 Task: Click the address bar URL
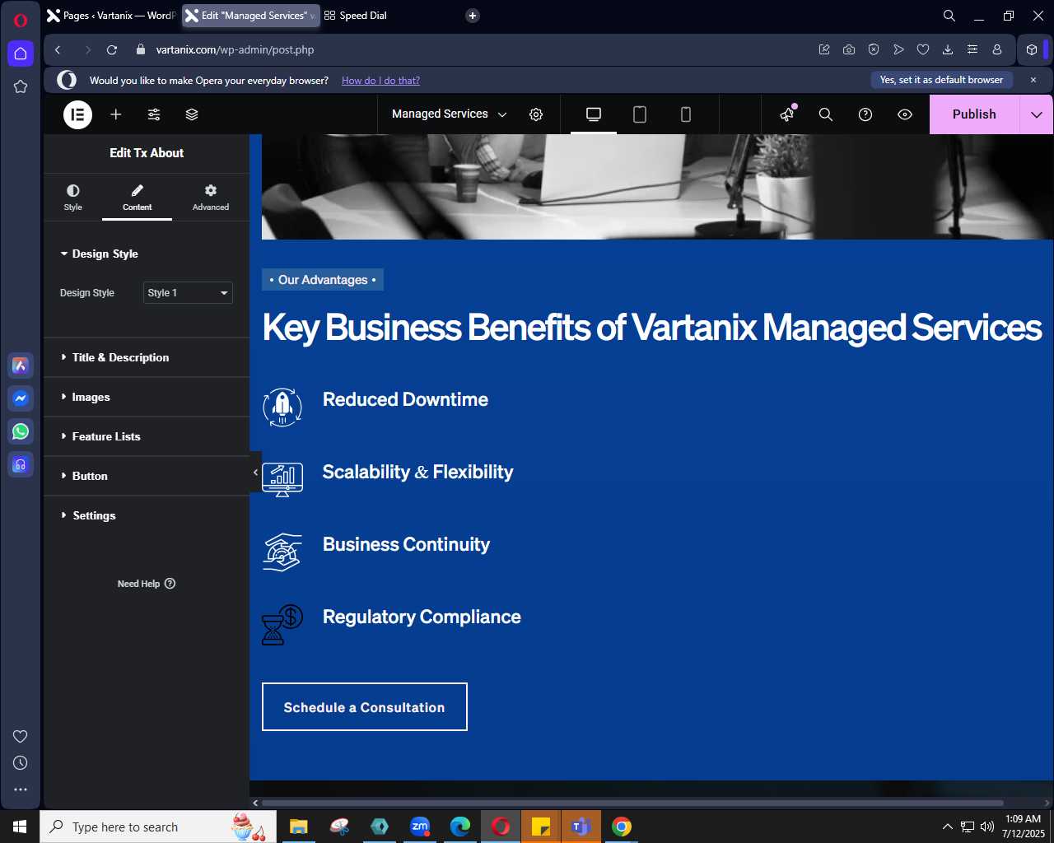(x=235, y=49)
